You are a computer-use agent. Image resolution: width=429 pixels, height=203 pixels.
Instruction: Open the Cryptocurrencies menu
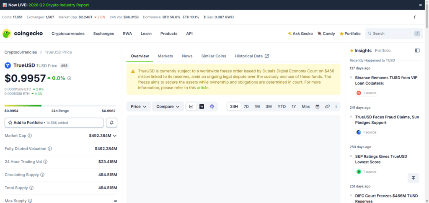[68, 33]
